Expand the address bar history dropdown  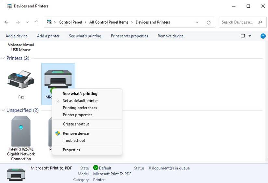pyautogui.click(x=197, y=22)
